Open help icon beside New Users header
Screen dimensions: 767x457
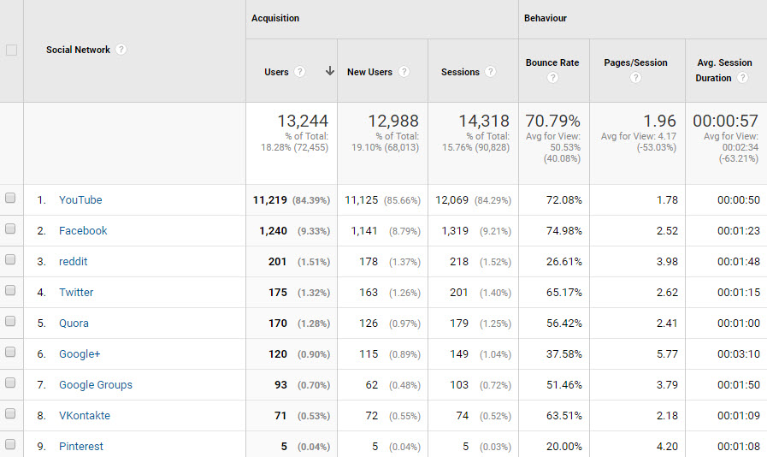coord(404,72)
